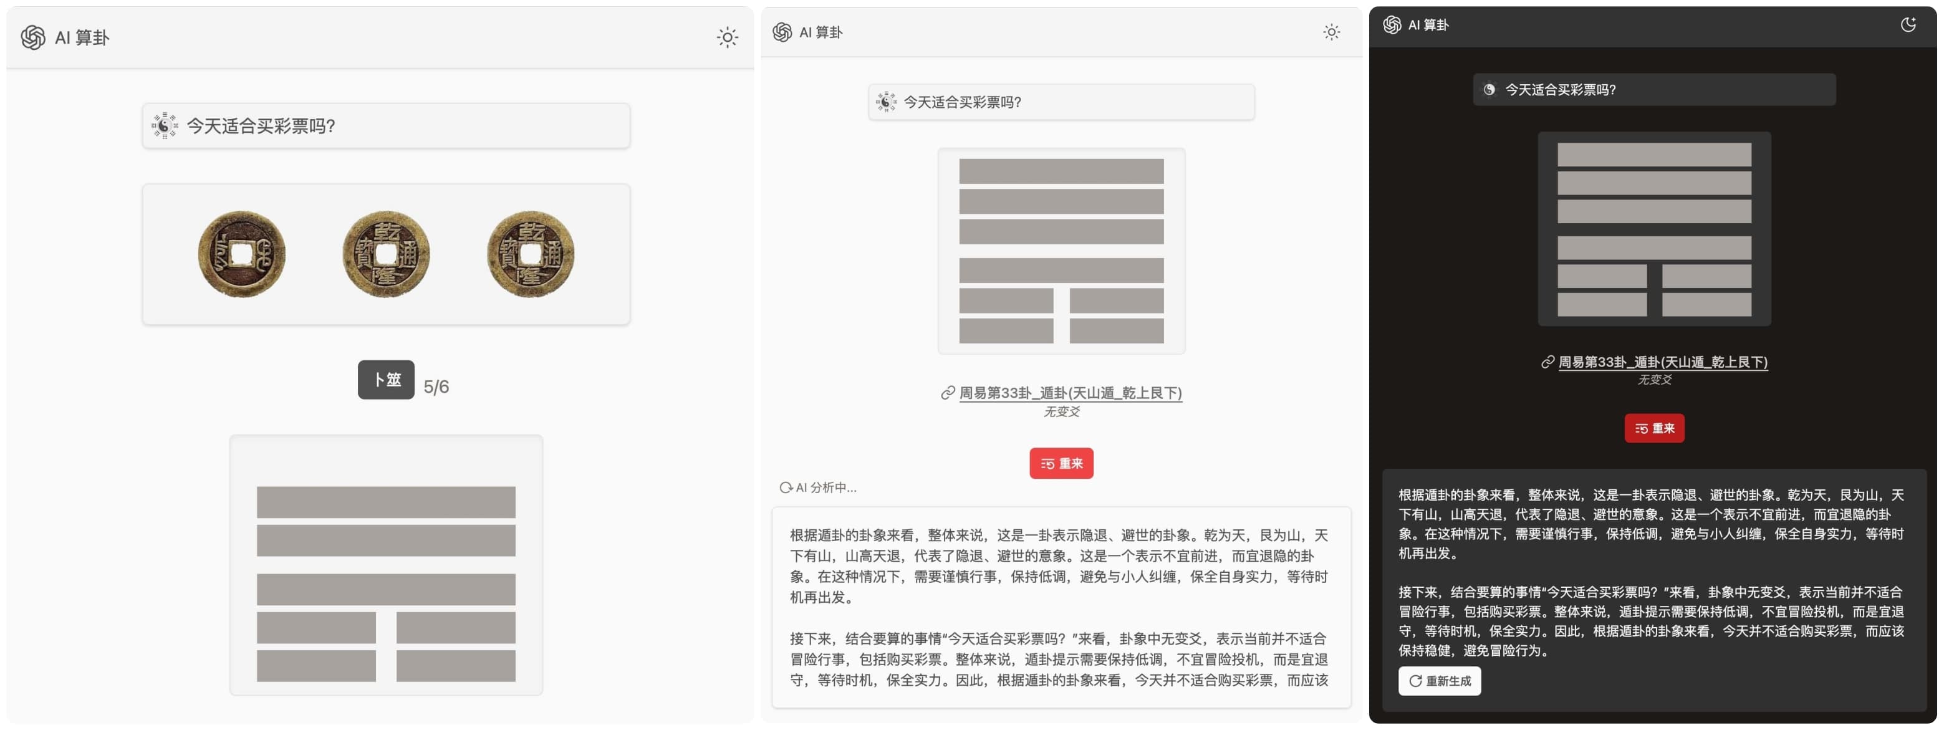This screenshot has width=1944, height=730.
Task: Click OpenAI logo in left panel header
Action: tap(32, 37)
